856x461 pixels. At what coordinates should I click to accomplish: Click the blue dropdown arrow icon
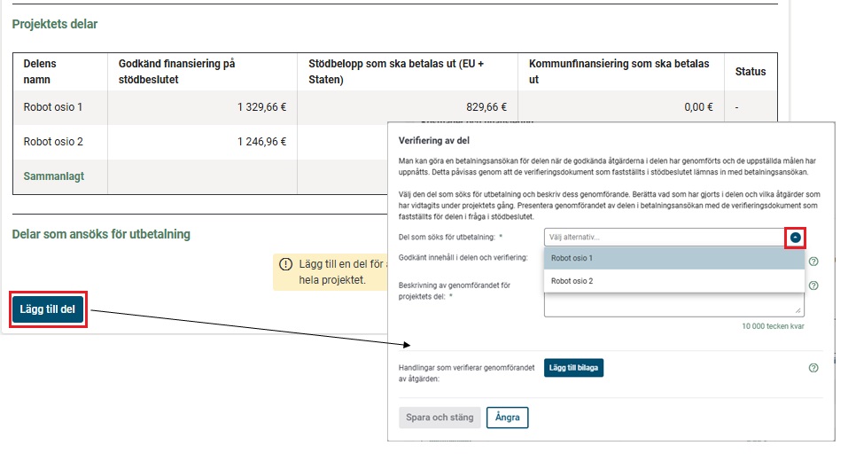pos(796,238)
